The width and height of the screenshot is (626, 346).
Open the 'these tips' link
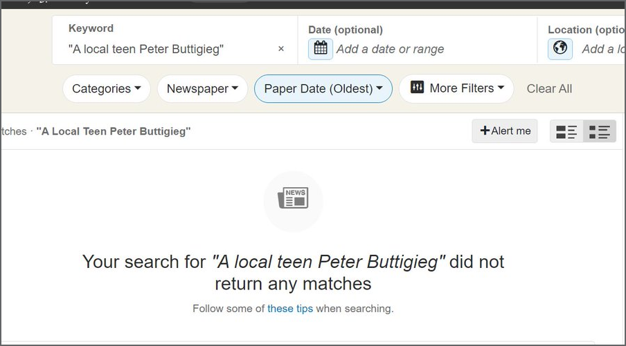tap(290, 309)
